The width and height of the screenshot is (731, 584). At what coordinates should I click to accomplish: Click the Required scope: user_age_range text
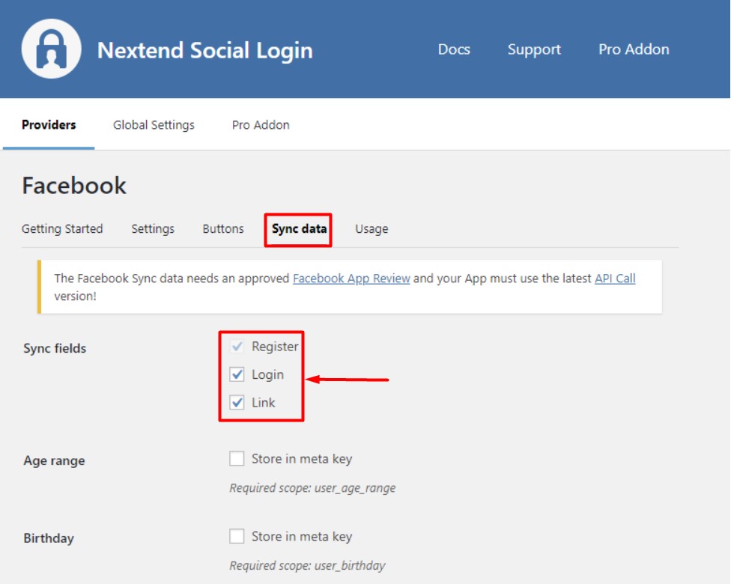click(312, 488)
